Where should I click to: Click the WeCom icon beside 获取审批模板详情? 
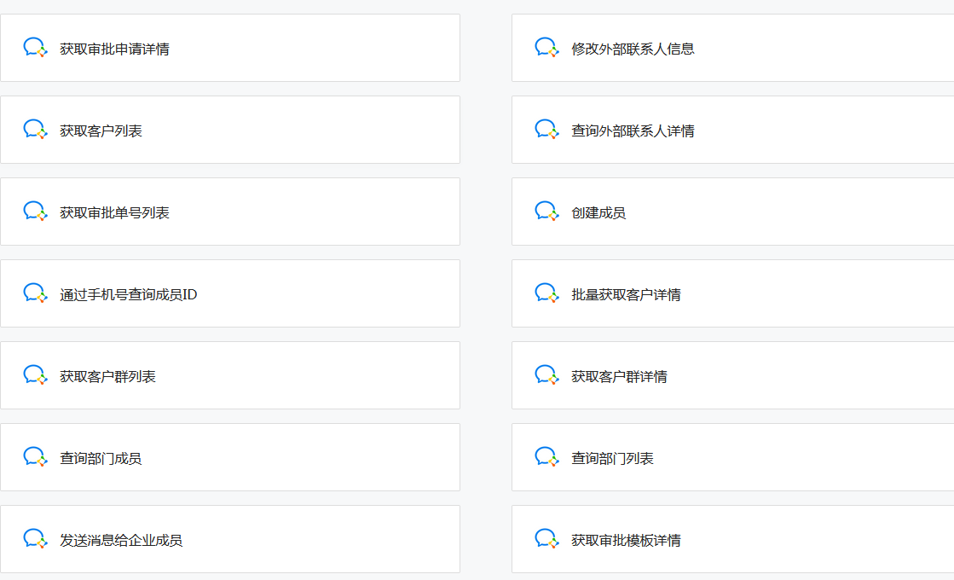point(547,538)
